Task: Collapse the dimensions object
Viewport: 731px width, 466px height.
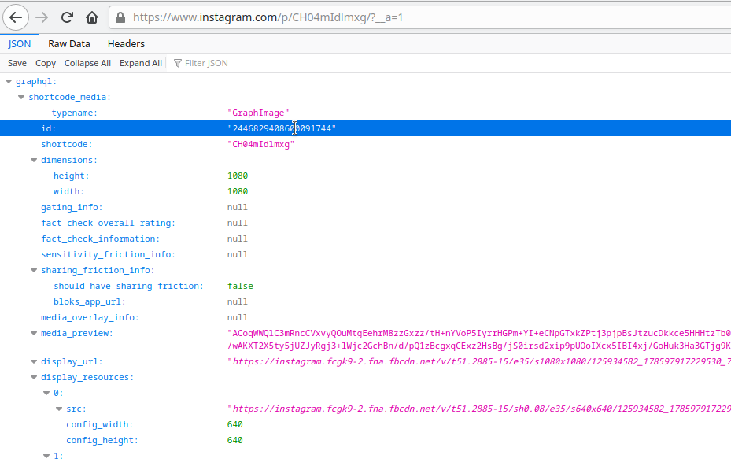Action: (34, 160)
